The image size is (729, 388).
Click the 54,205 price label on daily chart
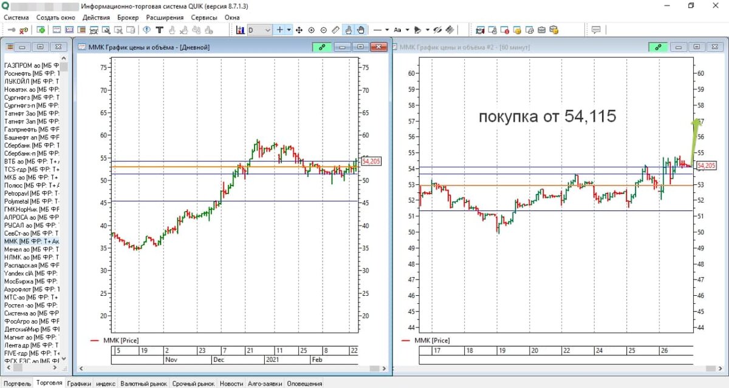pyautogui.click(x=371, y=161)
